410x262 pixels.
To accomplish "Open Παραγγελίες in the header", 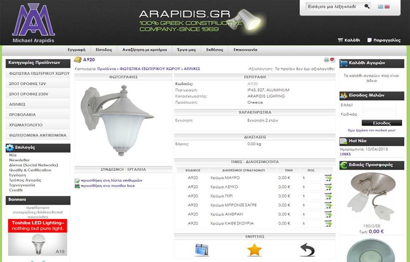I will click(x=384, y=40).
